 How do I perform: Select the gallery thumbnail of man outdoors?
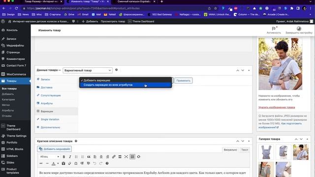click(x=301, y=152)
